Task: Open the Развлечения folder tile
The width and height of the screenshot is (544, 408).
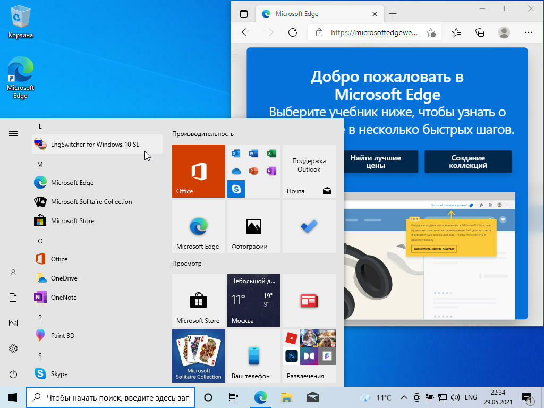Action: tap(309, 356)
